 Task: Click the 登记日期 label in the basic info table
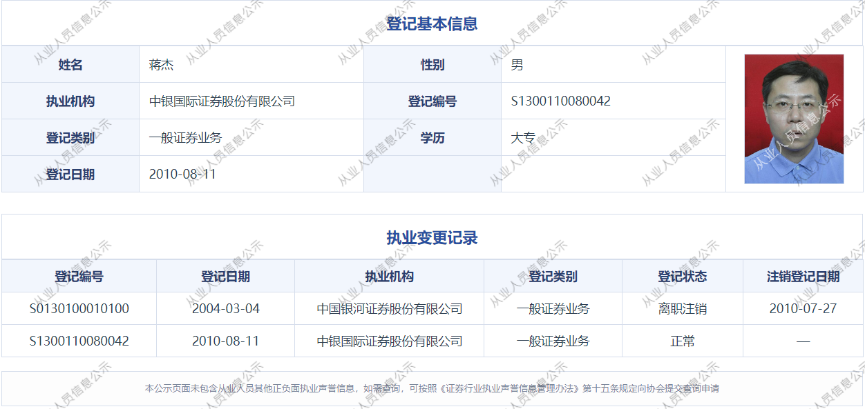tap(70, 174)
